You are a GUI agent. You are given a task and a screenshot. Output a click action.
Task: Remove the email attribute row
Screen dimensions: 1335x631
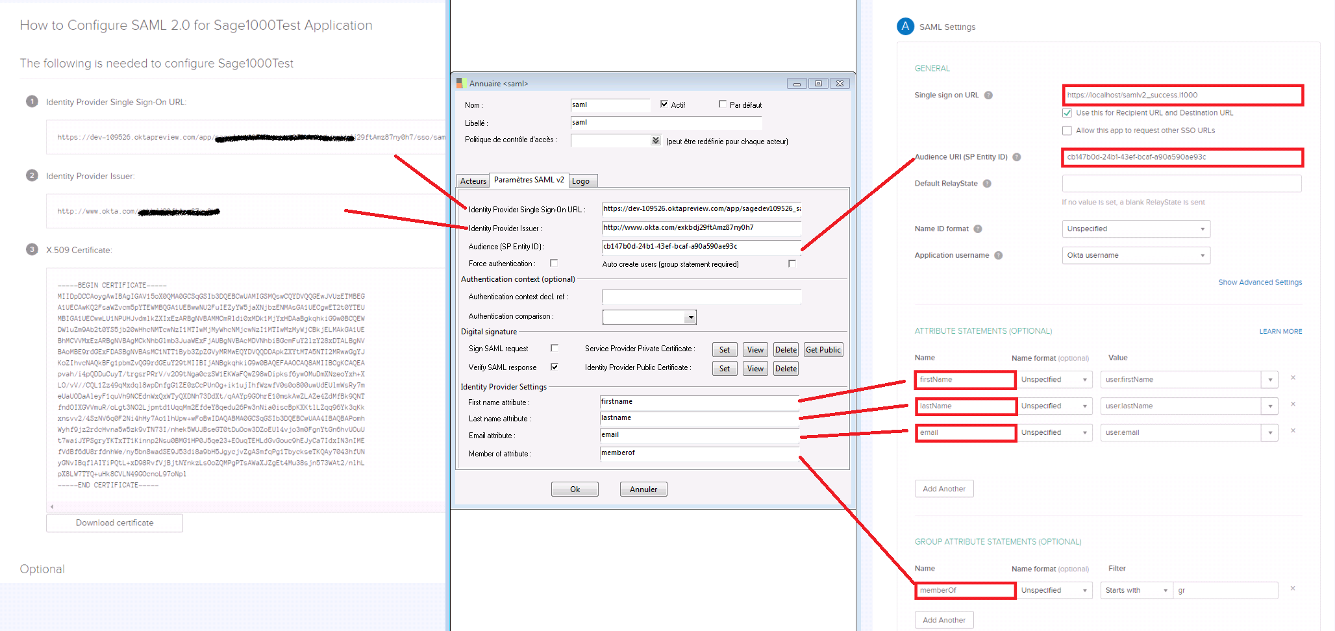coord(1293,431)
